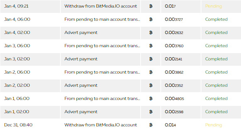Click the Bitcoin icon beside amount 0.002141
The height and width of the screenshot is (132, 241).
point(151,59)
